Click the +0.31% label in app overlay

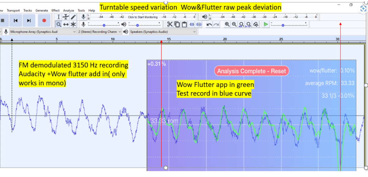click(157, 63)
